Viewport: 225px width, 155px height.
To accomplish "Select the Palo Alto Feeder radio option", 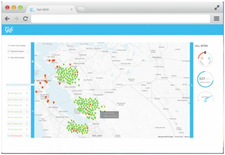I will (9, 57).
